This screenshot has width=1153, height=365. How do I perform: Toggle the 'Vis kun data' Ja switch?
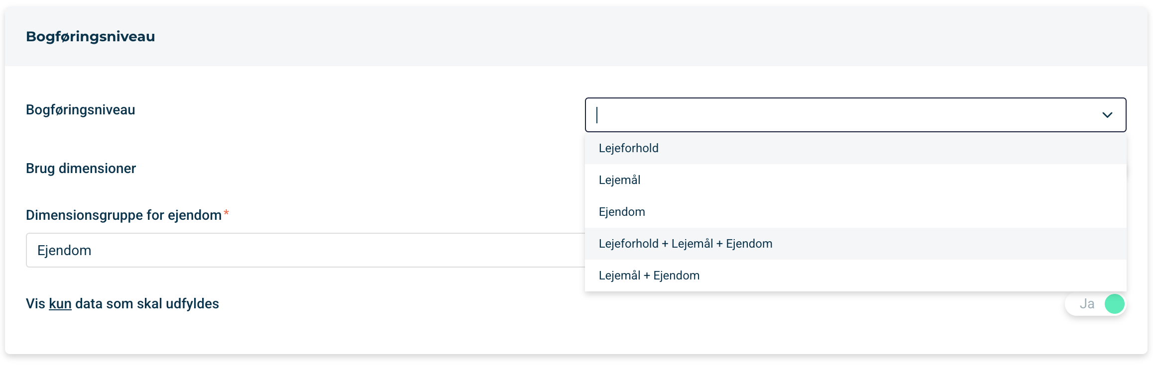tap(1095, 304)
